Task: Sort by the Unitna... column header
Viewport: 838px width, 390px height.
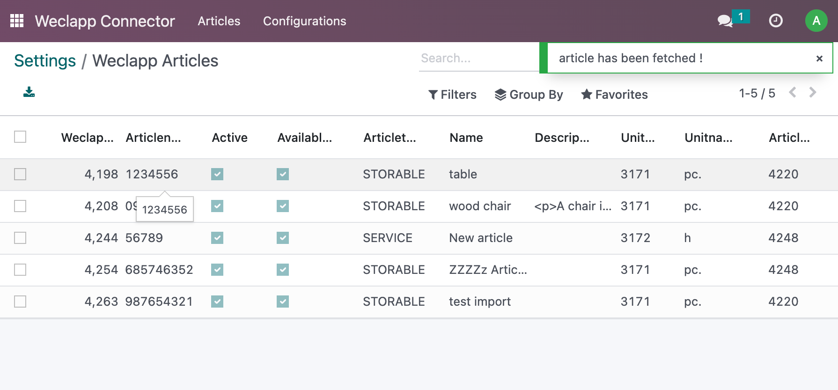Action: [708, 138]
